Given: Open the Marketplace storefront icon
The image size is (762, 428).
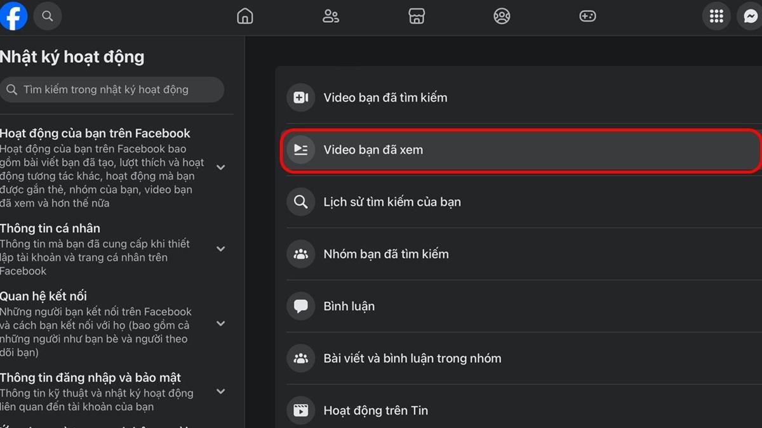Looking at the screenshot, I should (x=417, y=16).
